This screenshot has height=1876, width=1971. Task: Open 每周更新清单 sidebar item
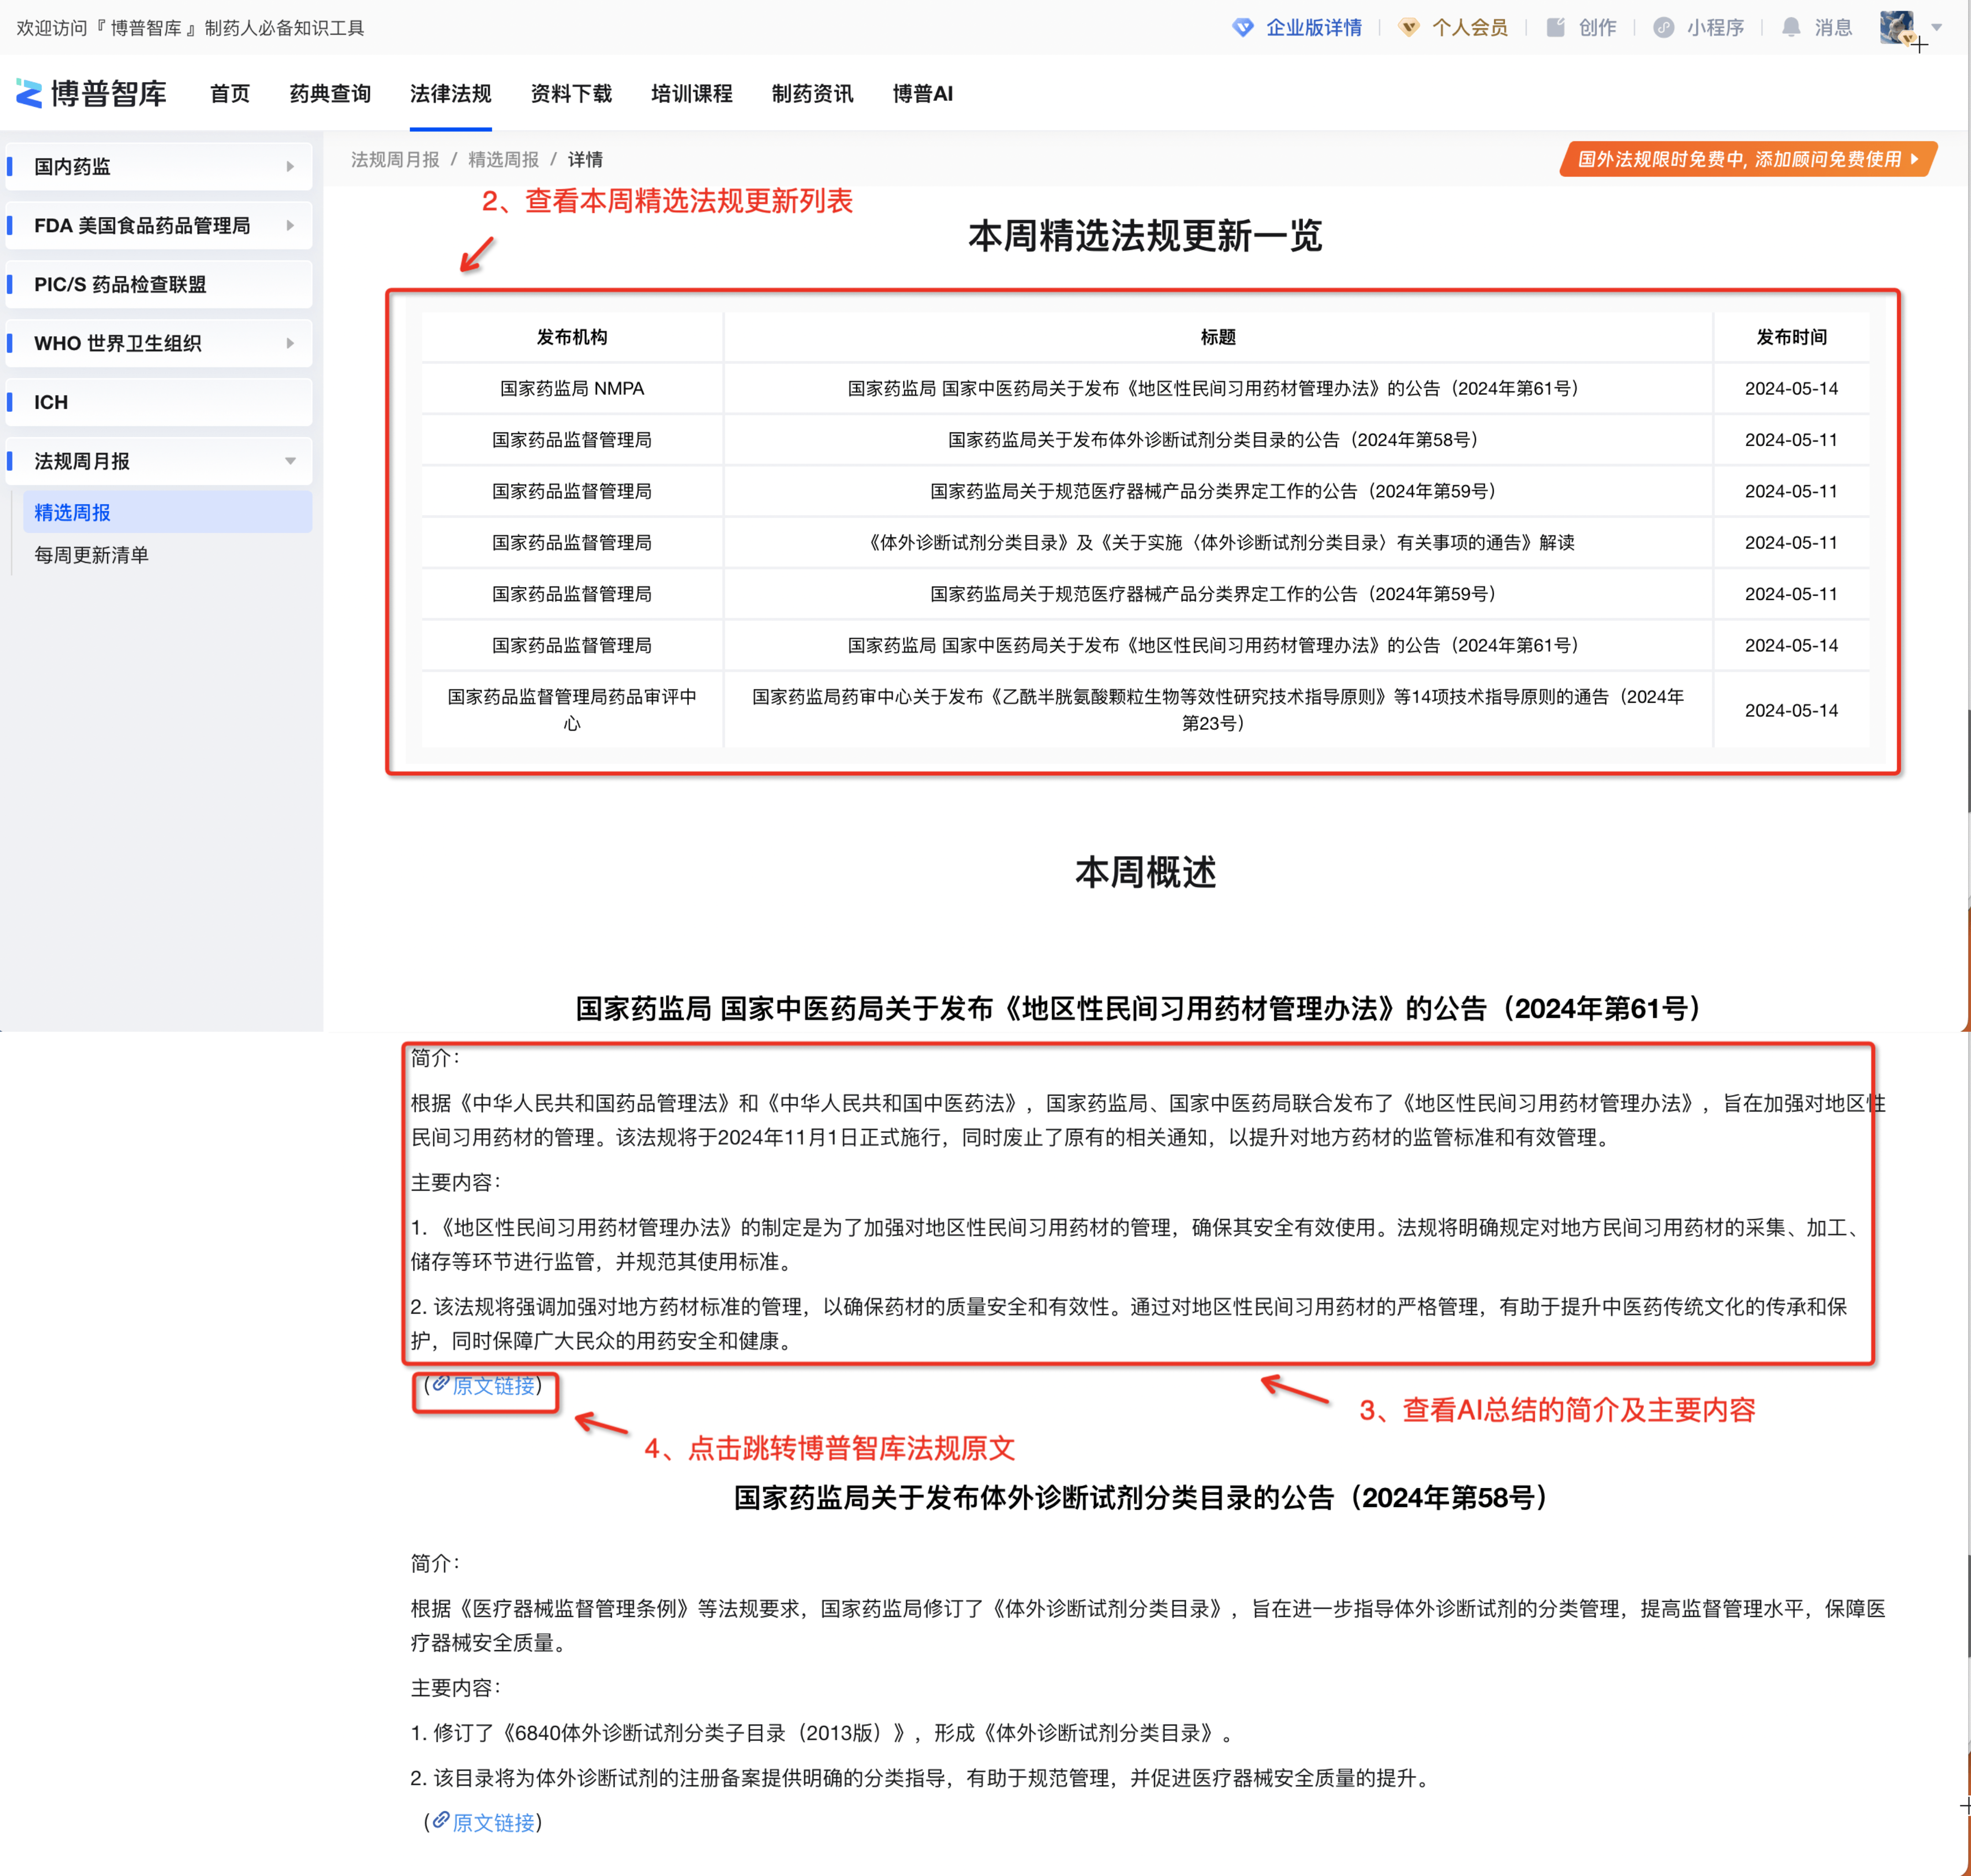(x=91, y=555)
